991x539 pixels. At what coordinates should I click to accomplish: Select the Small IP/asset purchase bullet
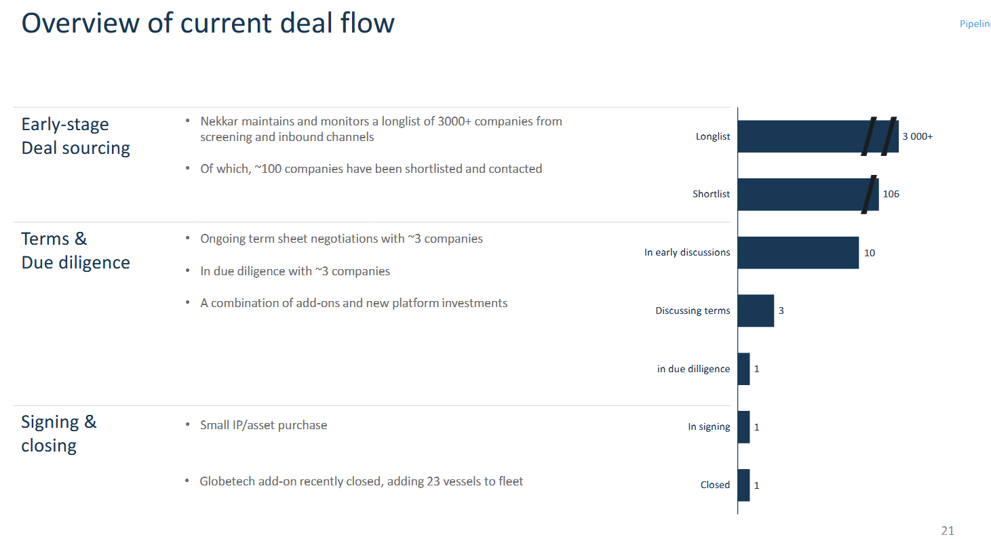click(x=263, y=425)
